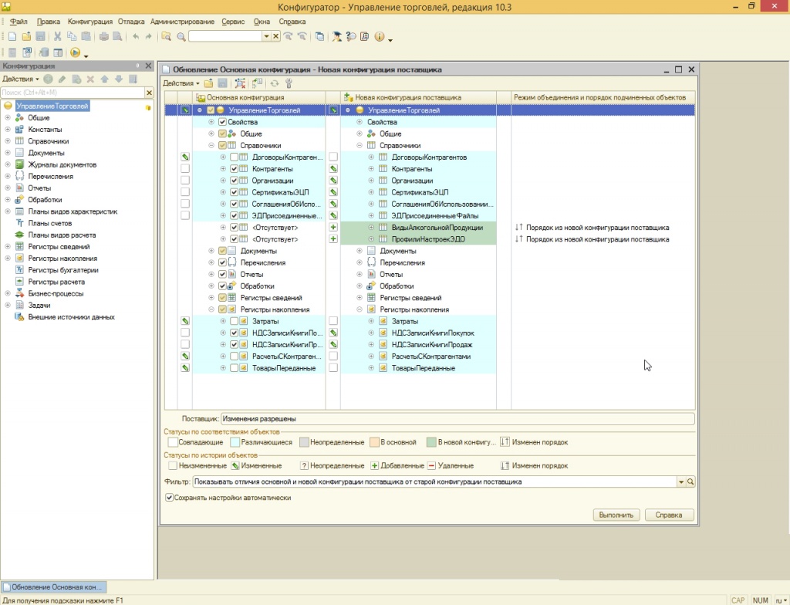Viewport: 790px width, 605px height.
Task: Toggle 'Сохранять настройки автоматически' checkbox
Action: [170, 498]
